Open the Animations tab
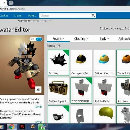The image size is (130, 130). tap(124, 39)
